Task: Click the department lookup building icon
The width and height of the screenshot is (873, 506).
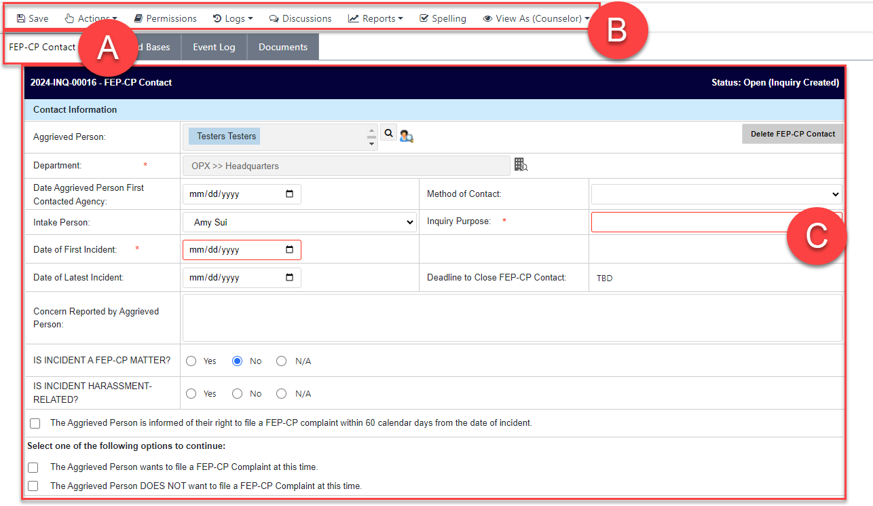Action: [521, 164]
